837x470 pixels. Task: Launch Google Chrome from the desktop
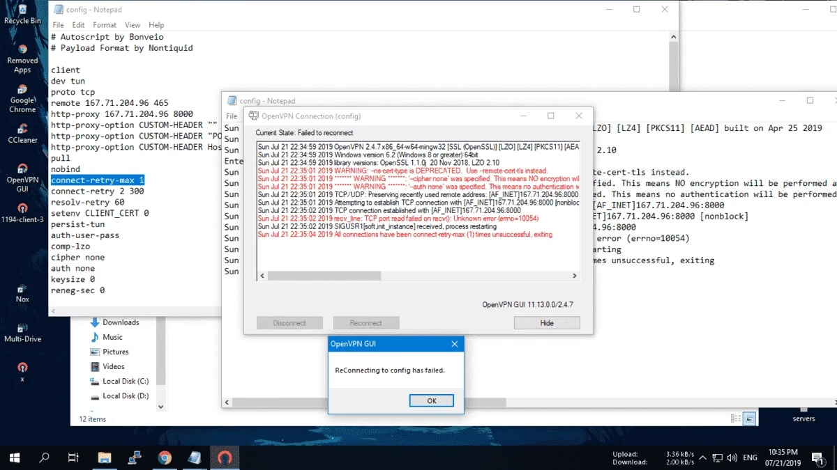(x=22, y=98)
